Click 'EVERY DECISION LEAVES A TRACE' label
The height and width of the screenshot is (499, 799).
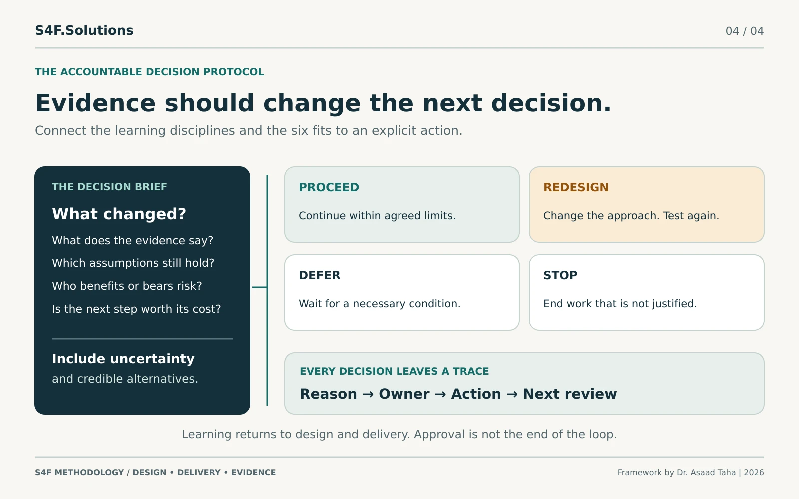pos(394,371)
